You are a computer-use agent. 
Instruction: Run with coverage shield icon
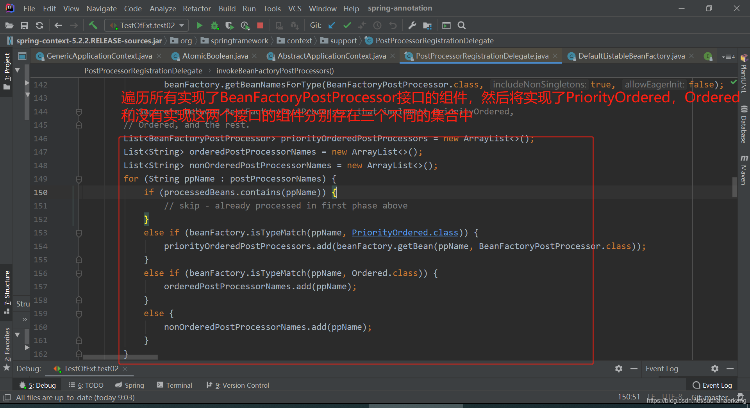[230, 25]
